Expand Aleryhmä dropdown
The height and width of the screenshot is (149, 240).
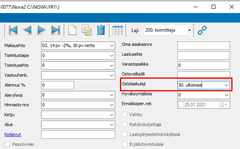click(x=112, y=95)
